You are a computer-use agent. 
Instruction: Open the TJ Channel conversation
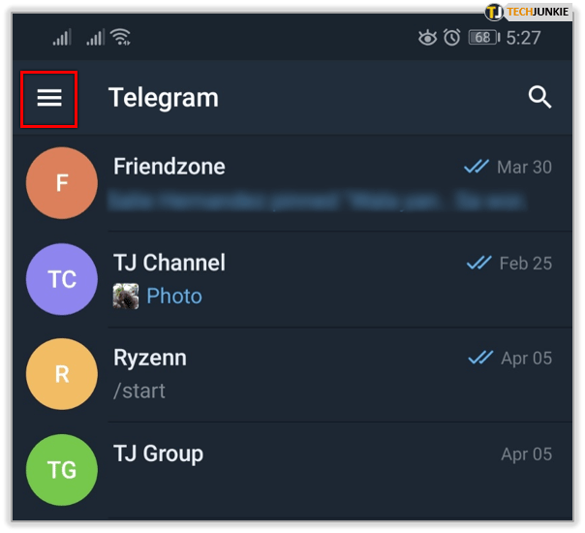[292, 279]
